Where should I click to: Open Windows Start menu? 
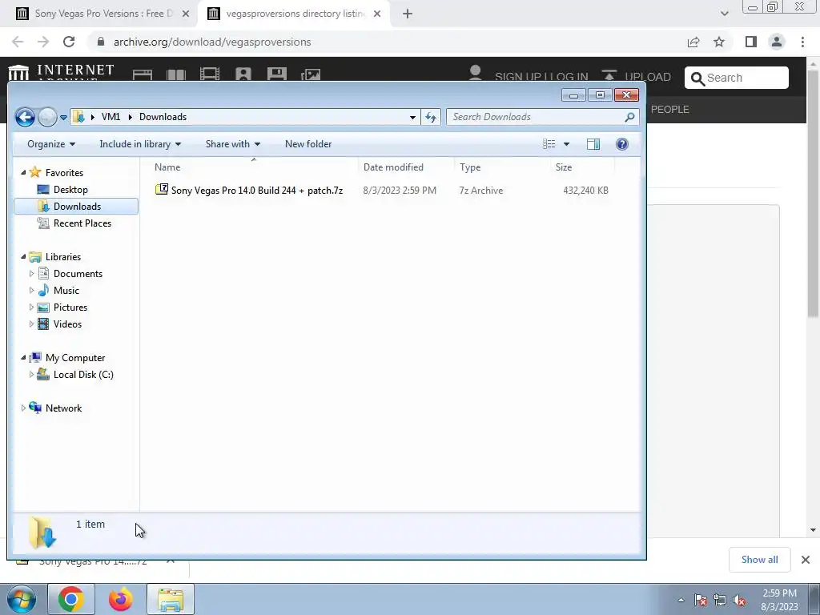tap(21, 599)
